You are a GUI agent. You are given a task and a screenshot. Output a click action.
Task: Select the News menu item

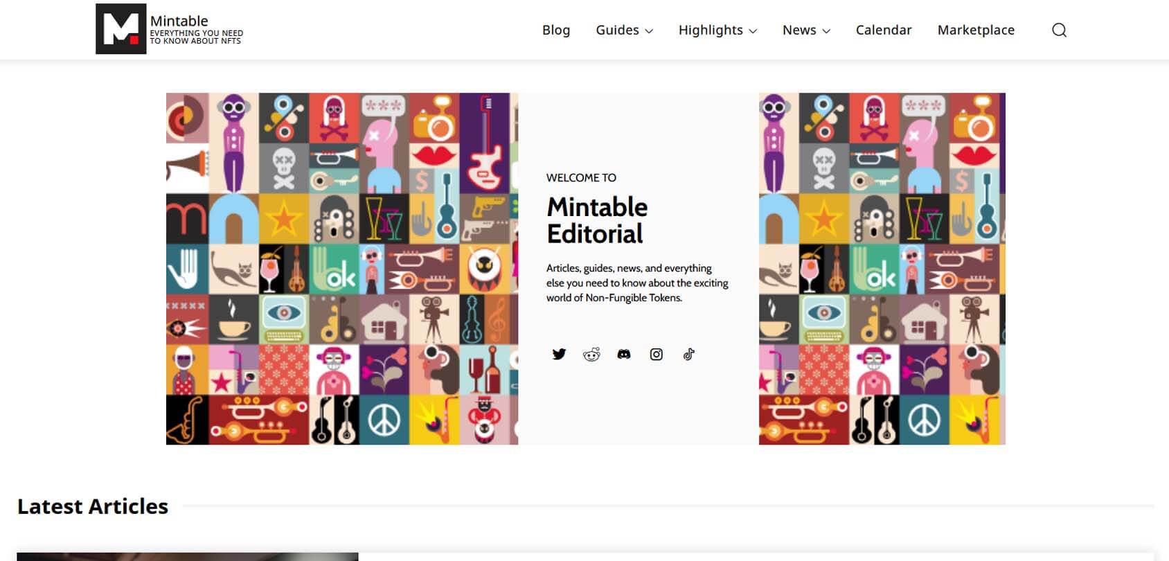click(x=799, y=30)
